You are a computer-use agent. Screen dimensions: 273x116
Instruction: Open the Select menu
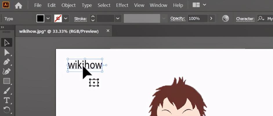pos(104,6)
